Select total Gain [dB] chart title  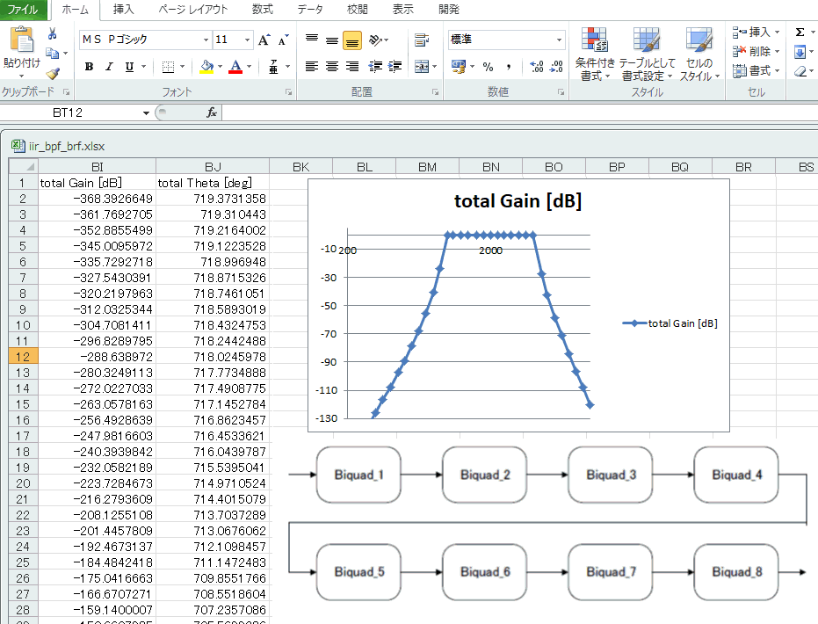point(518,201)
